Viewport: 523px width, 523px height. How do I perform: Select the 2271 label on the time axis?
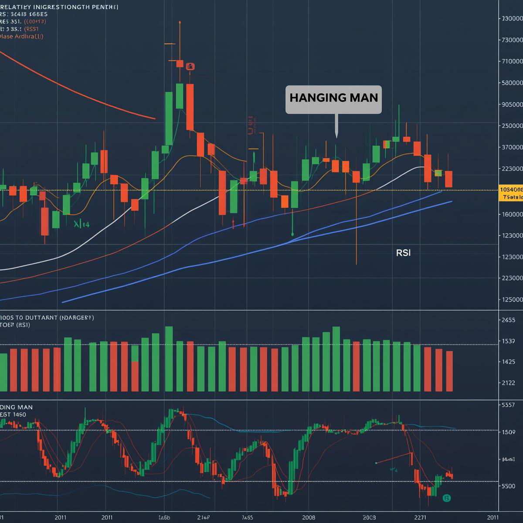point(420,517)
